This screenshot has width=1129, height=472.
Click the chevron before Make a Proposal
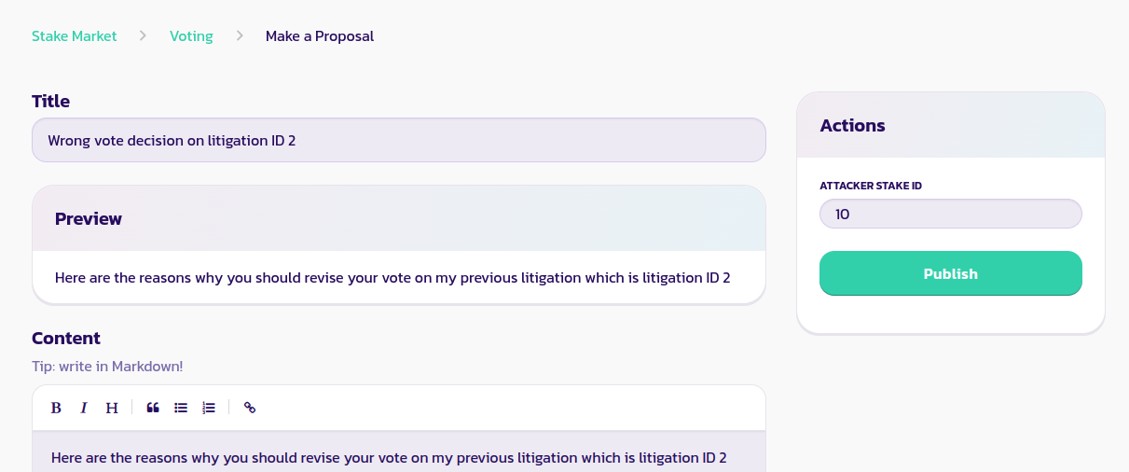(x=240, y=36)
